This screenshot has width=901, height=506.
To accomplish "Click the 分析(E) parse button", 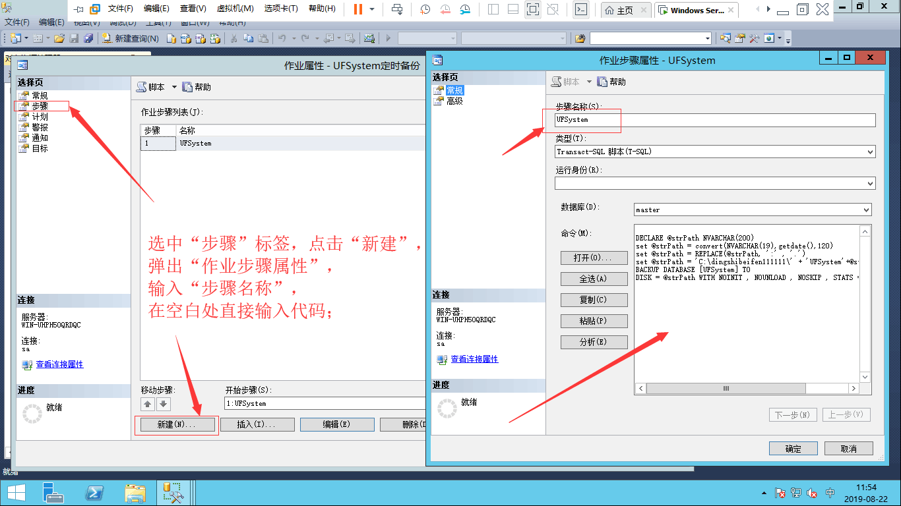I will coord(594,341).
